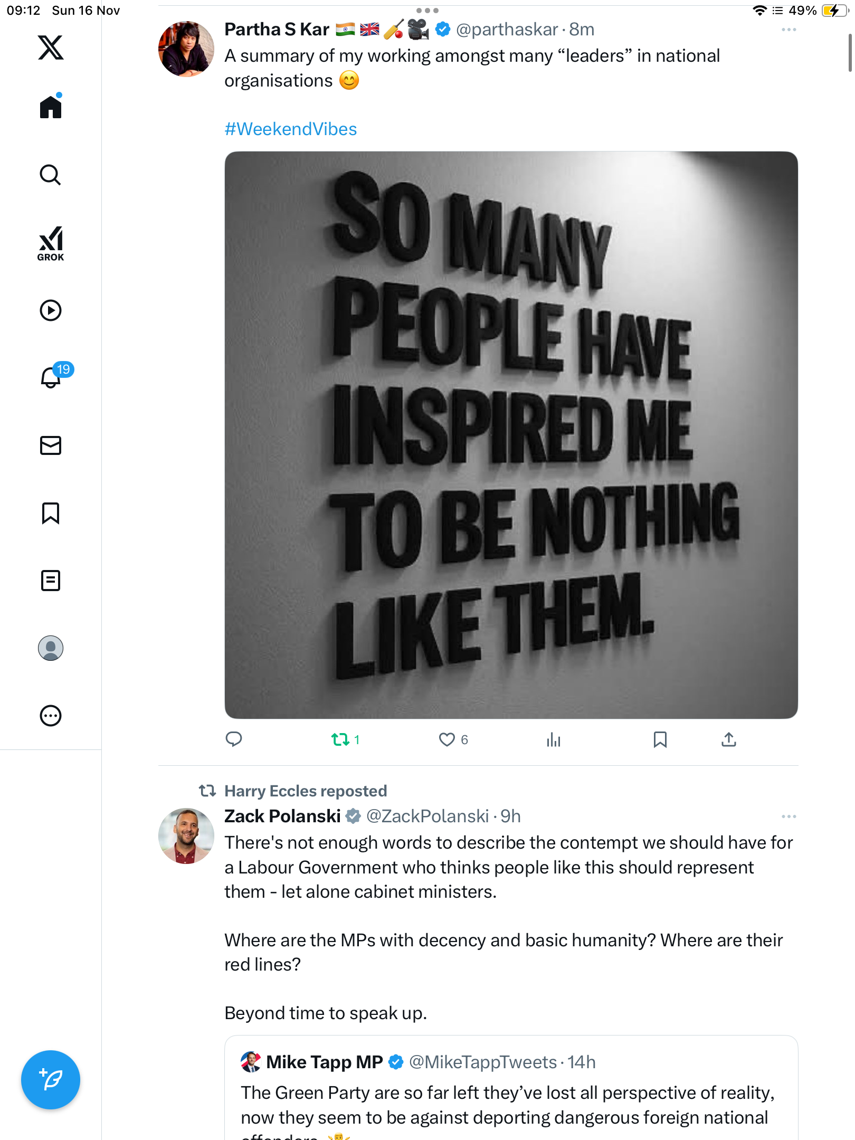Open more options on Partha S Kar's post

[788, 30]
